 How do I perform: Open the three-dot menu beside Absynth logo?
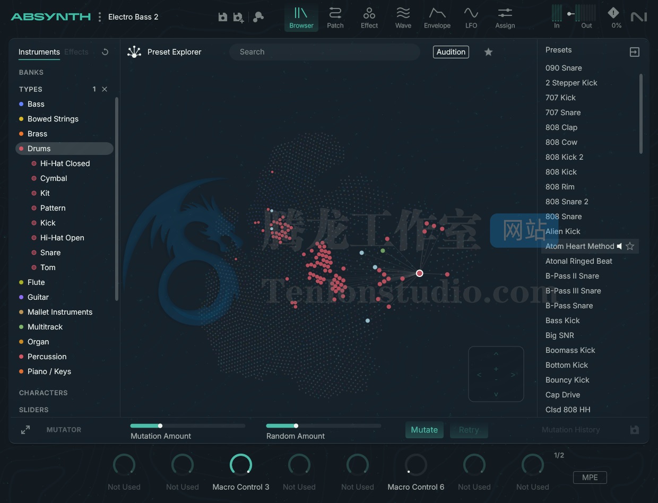[x=99, y=17]
